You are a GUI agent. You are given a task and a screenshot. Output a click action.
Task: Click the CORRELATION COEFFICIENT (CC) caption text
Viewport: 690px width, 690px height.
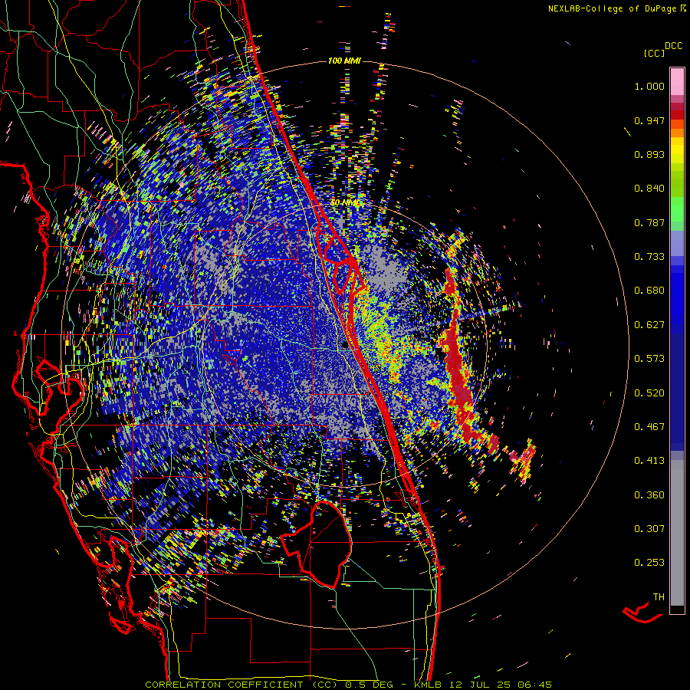242,685
